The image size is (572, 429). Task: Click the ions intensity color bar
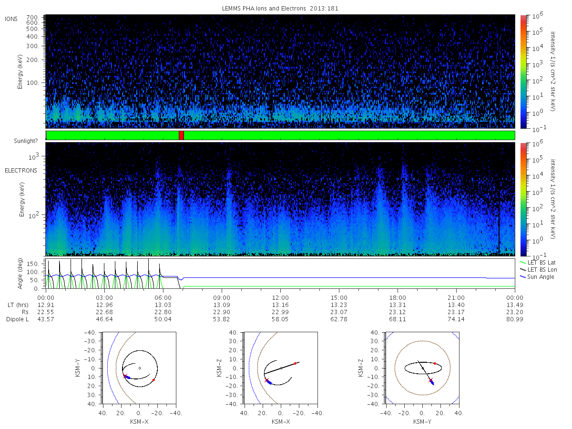point(523,71)
